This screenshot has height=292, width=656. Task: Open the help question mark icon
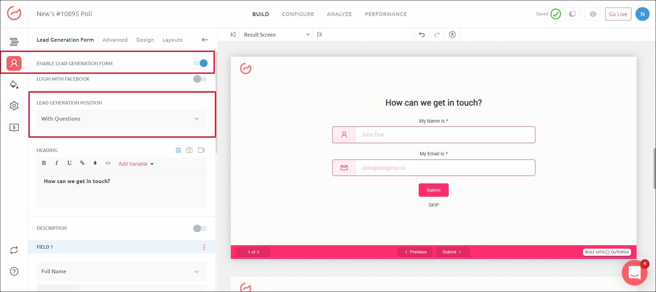click(x=14, y=272)
